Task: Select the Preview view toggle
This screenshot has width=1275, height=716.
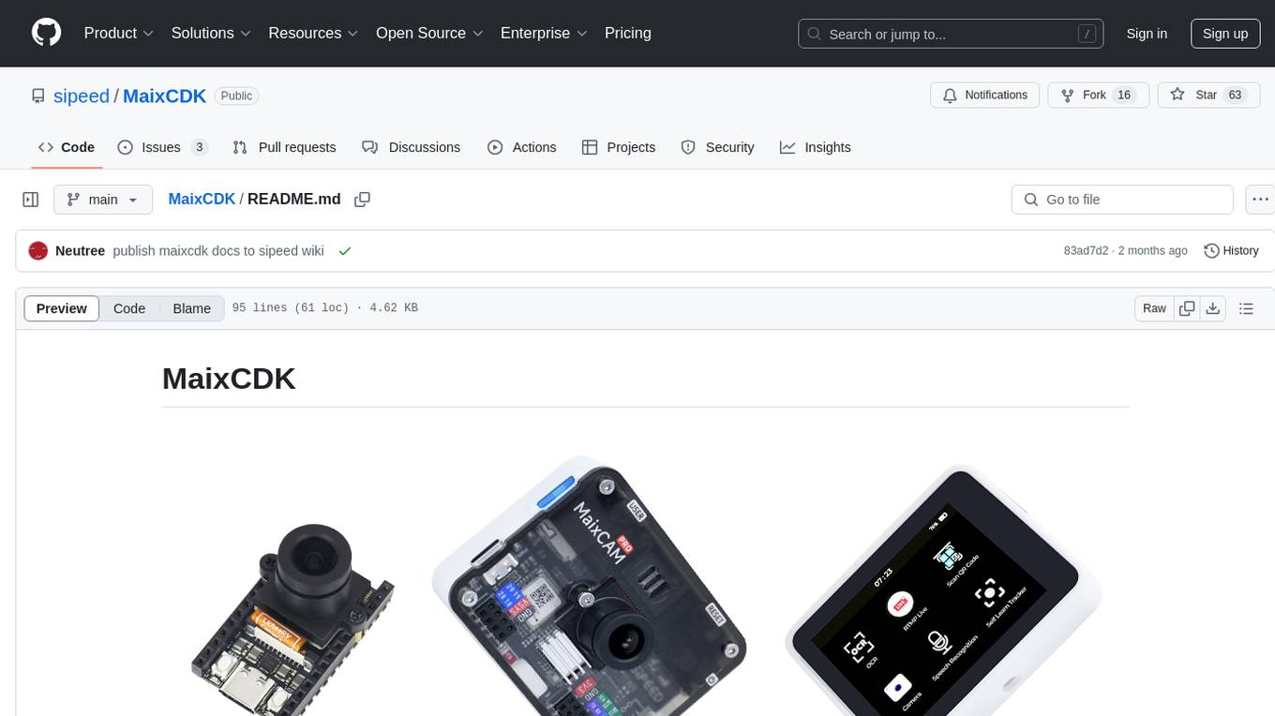Action: pyautogui.click(x=62, y=308)
